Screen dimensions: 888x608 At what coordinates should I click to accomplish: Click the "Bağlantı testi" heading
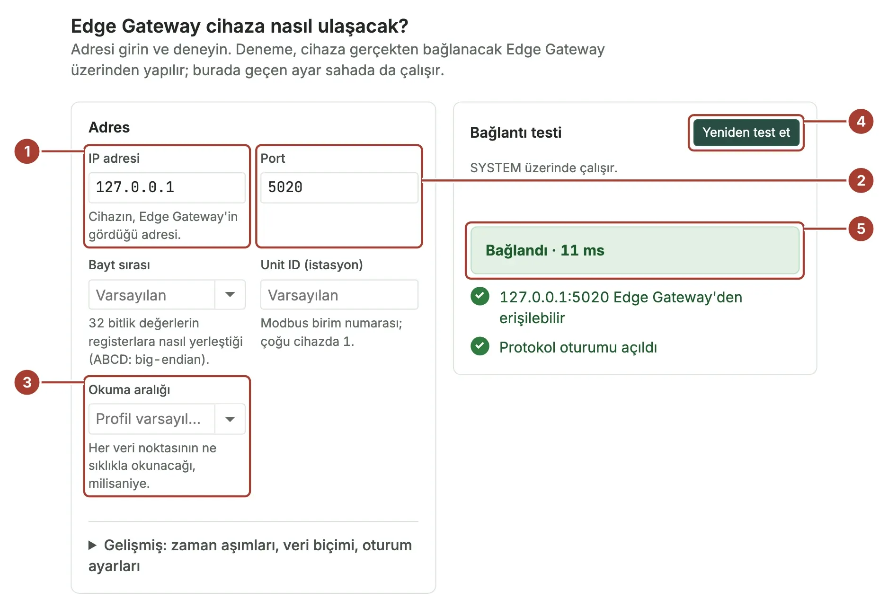pyautogui.click(x=515, y=132)
